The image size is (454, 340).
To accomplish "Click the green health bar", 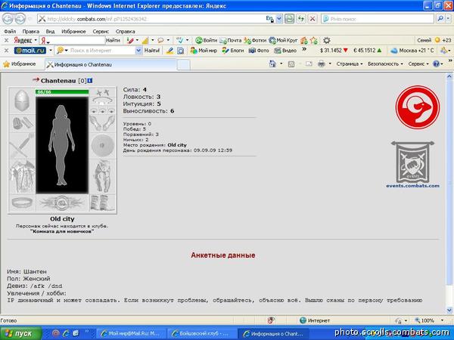I will click(x=62, y=92).
